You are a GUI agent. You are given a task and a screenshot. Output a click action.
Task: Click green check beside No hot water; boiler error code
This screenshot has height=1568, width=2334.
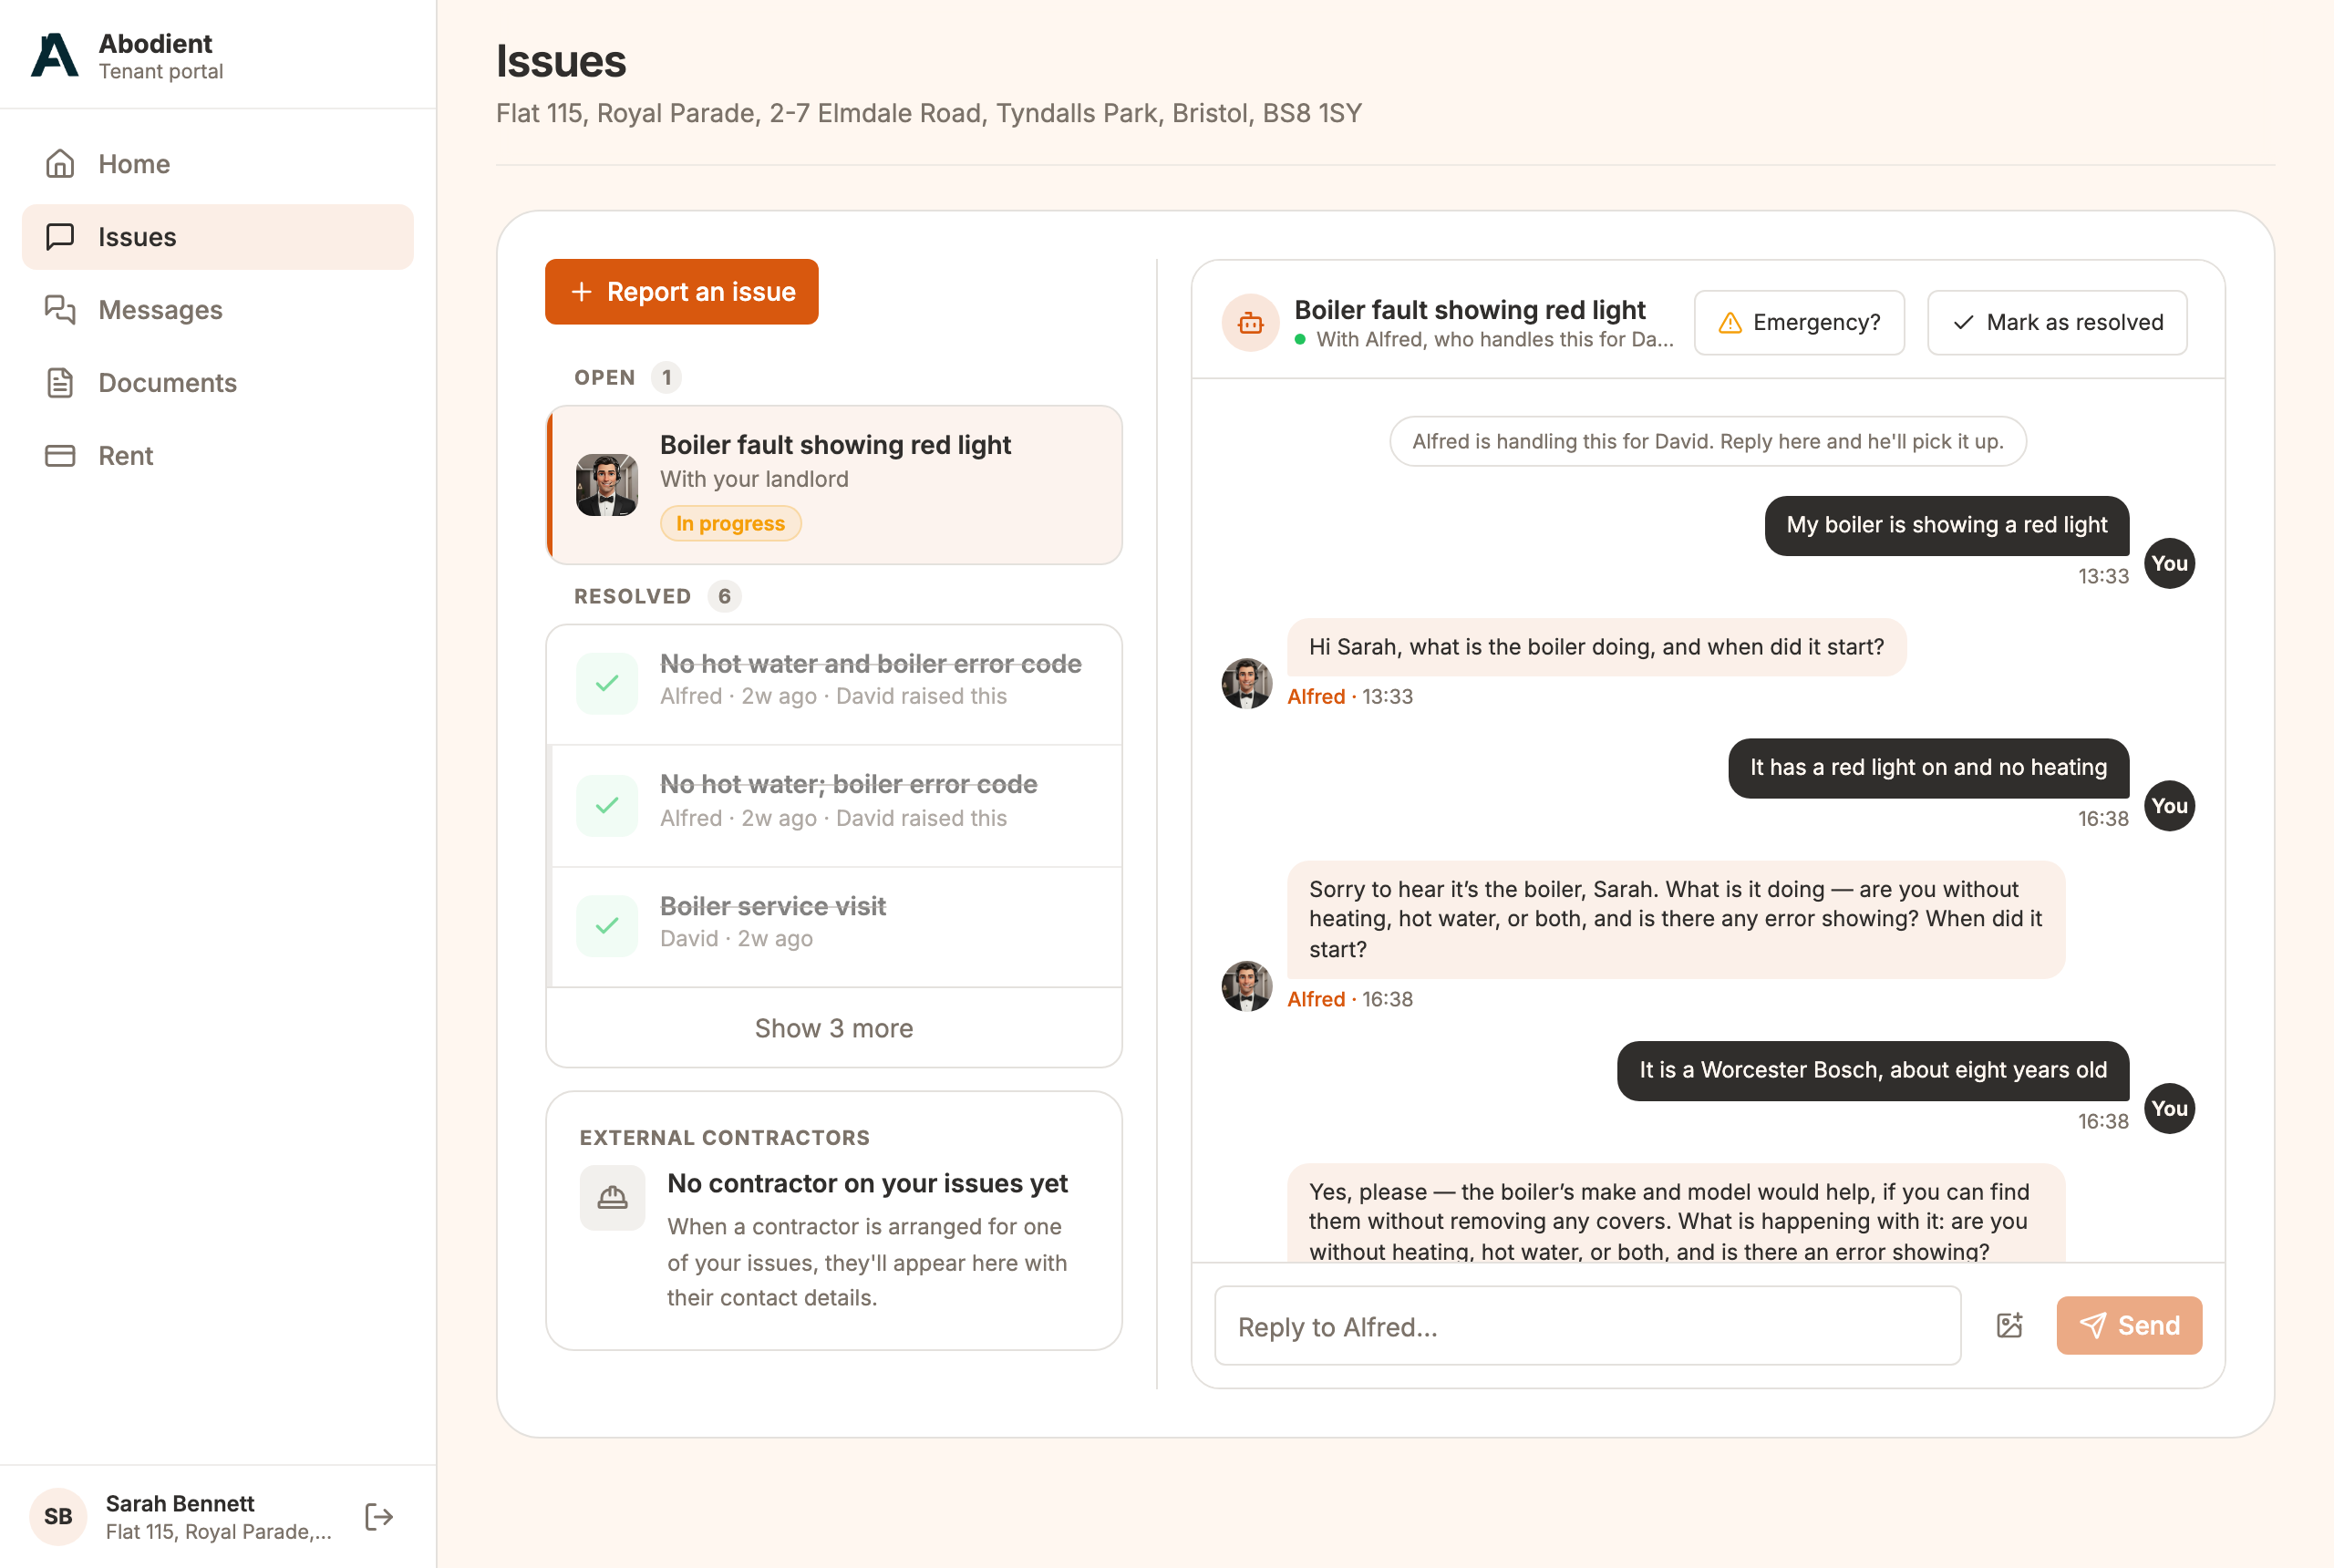[607, 806]
